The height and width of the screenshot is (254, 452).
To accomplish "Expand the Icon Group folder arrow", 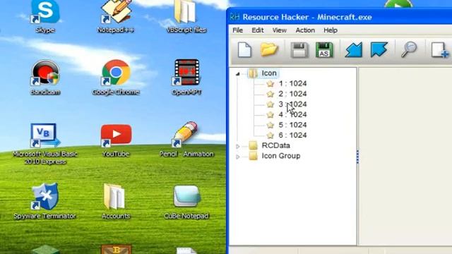I will (x=238, y=157).
